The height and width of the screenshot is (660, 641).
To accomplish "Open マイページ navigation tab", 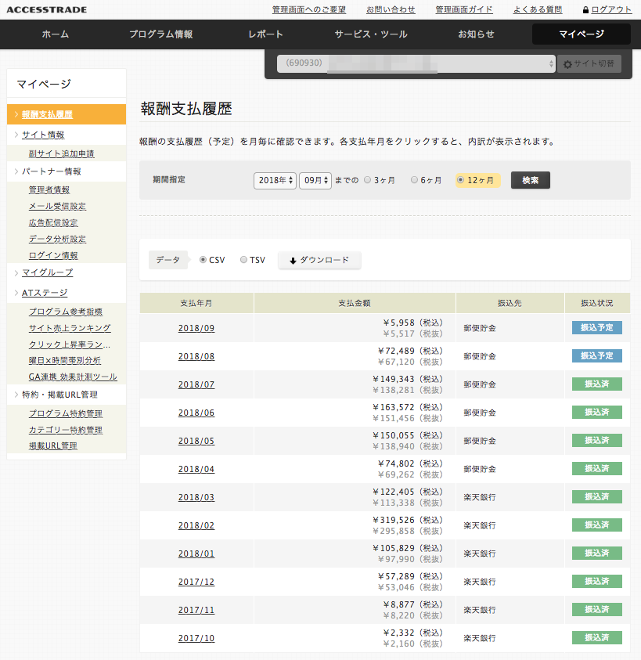I will 582,34.
